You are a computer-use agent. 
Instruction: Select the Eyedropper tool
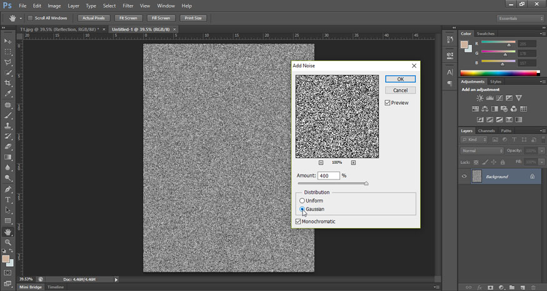pyautogui.click(x=8, y=93)
